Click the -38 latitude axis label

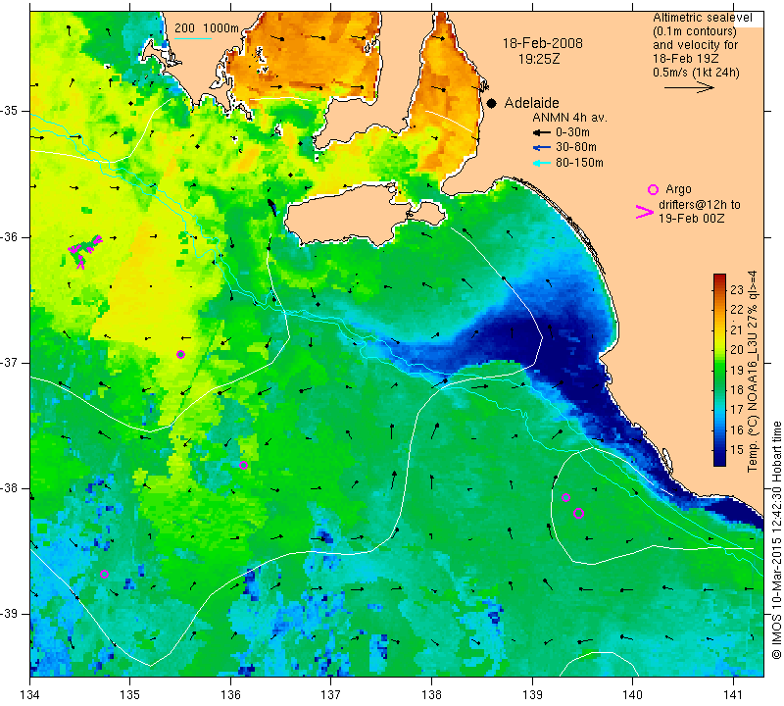point(9,488)
